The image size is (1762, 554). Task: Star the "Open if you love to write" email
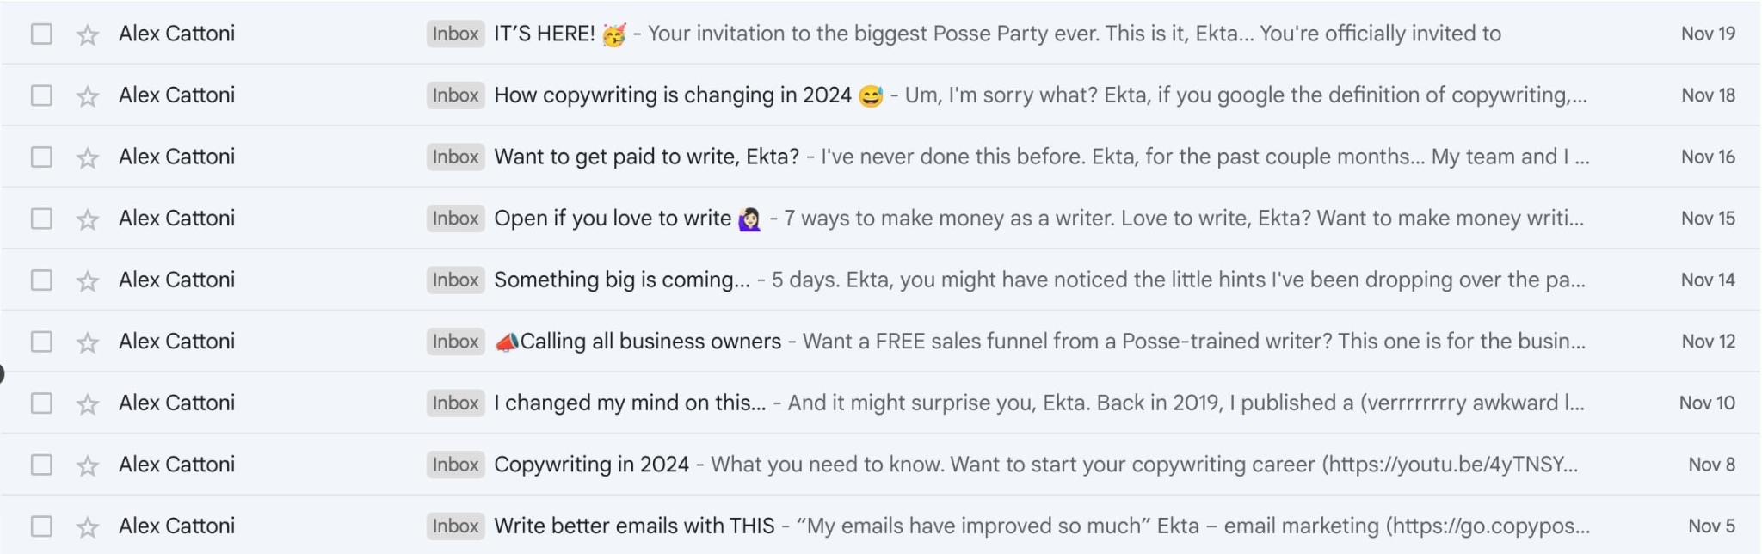tap(88, 219)
